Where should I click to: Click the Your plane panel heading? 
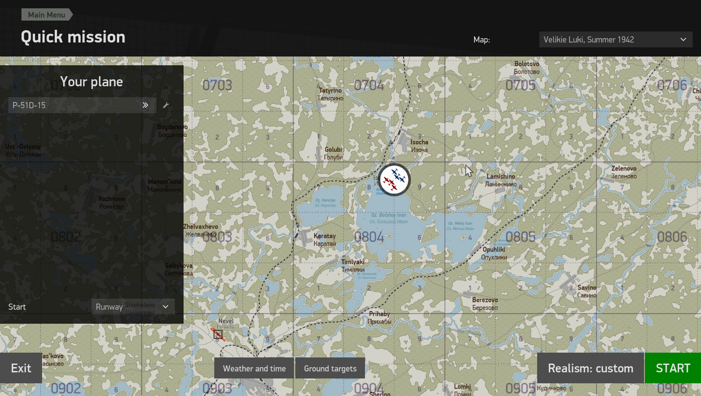point(91,82)
